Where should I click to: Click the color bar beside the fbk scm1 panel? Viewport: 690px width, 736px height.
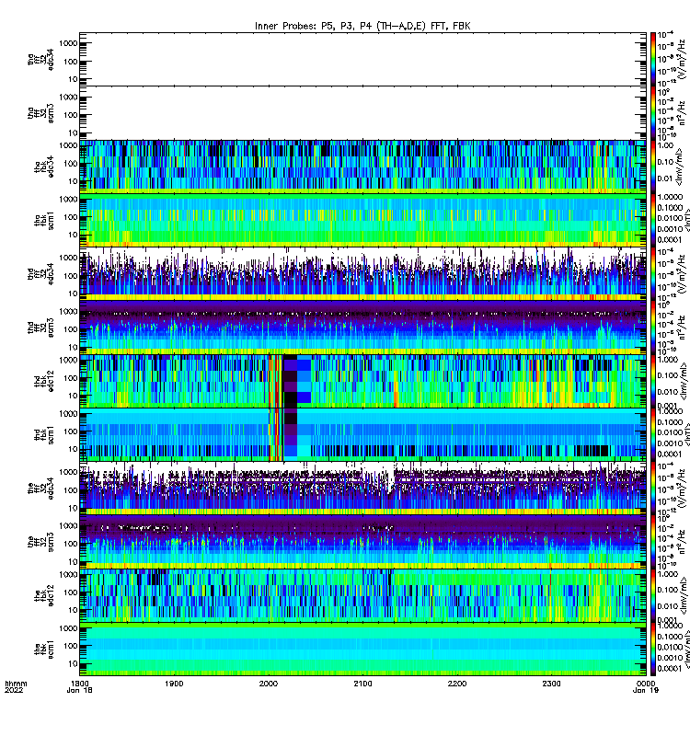click(653, 650)
